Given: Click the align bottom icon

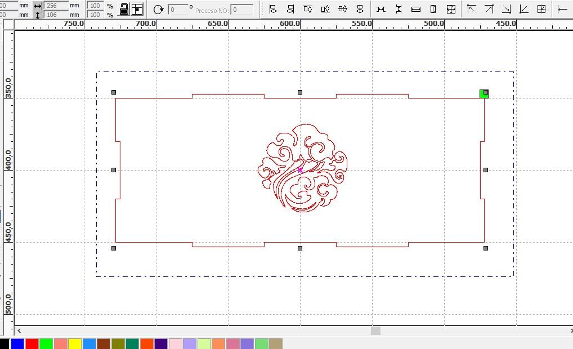Looking at the screenshot, I should [x=325, y=9].
